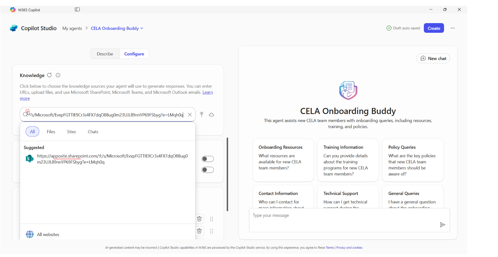Toggle the upper capability switch

[208, 159]
